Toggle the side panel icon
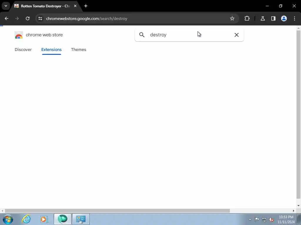The image size is (301, 225). [x=273, y=18]
